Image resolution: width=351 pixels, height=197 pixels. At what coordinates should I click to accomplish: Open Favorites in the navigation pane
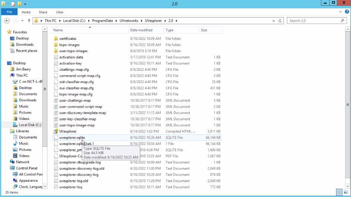coord(20,32)
